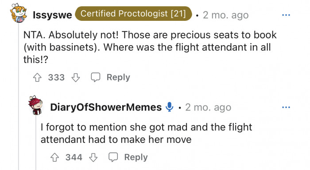Open Issyswe's avatar profile picture
310x170 pixels.
[19, 13]
